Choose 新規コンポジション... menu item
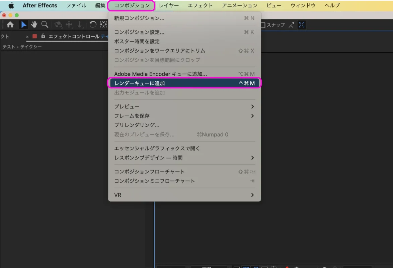The width and height of the screenshot is (393, 268). [184, 18]
